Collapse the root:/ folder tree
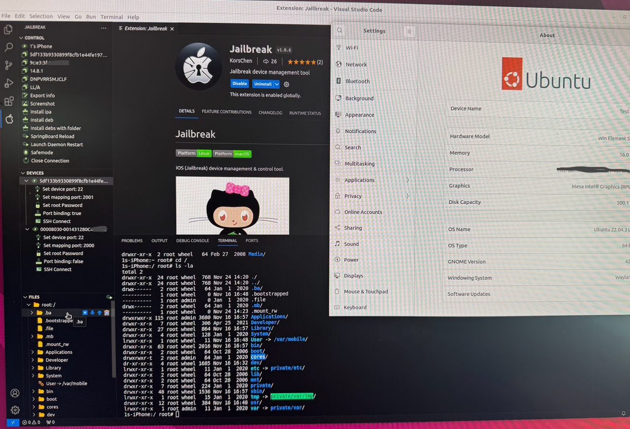The image size is (630, 429). point(29,305)
